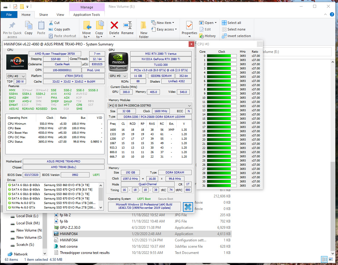
Task: Switch to the View ribbon tab
Action: (x=60, y=14)
